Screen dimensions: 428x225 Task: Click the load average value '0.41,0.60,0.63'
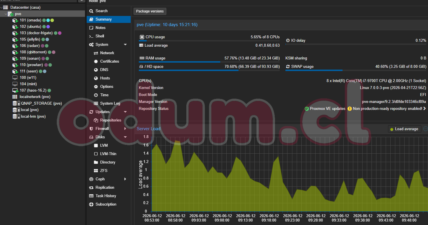click(267, 46)
